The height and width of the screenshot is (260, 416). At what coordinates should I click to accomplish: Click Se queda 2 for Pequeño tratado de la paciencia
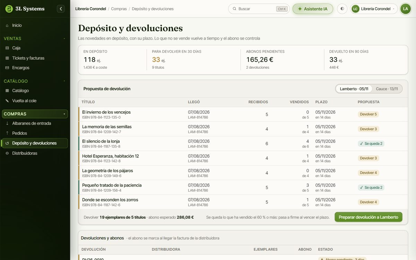click(371, 188)
